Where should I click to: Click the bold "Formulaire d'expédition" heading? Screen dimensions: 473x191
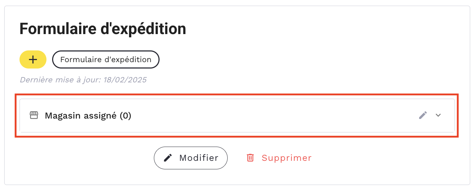tap(103, 28)
